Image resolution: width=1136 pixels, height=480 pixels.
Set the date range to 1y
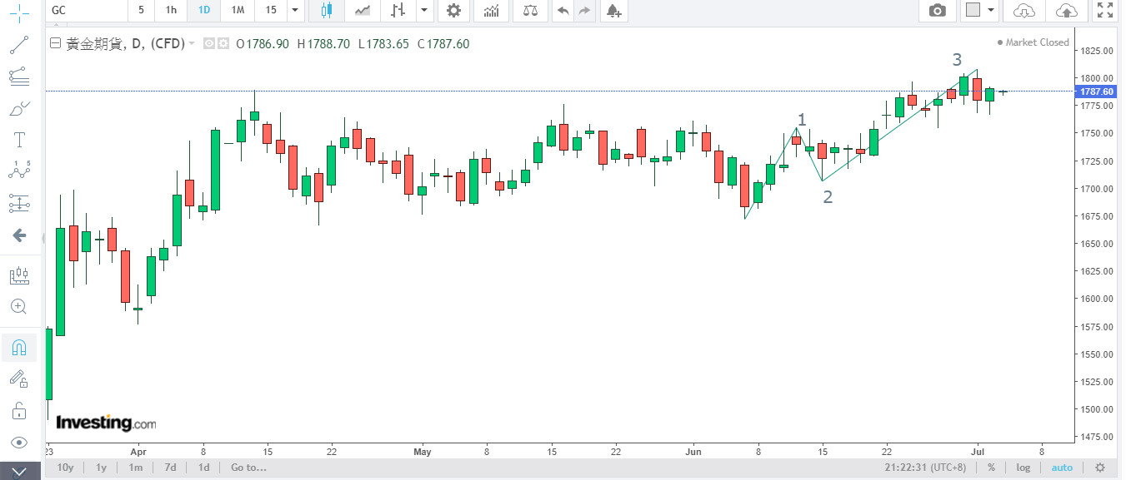coord(101,468)
